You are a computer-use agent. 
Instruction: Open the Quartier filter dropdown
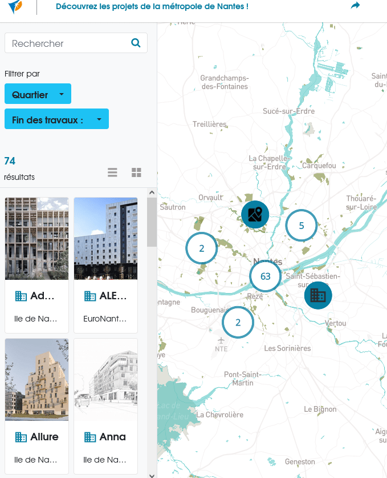pyautogui.click(x=38, y=94)
